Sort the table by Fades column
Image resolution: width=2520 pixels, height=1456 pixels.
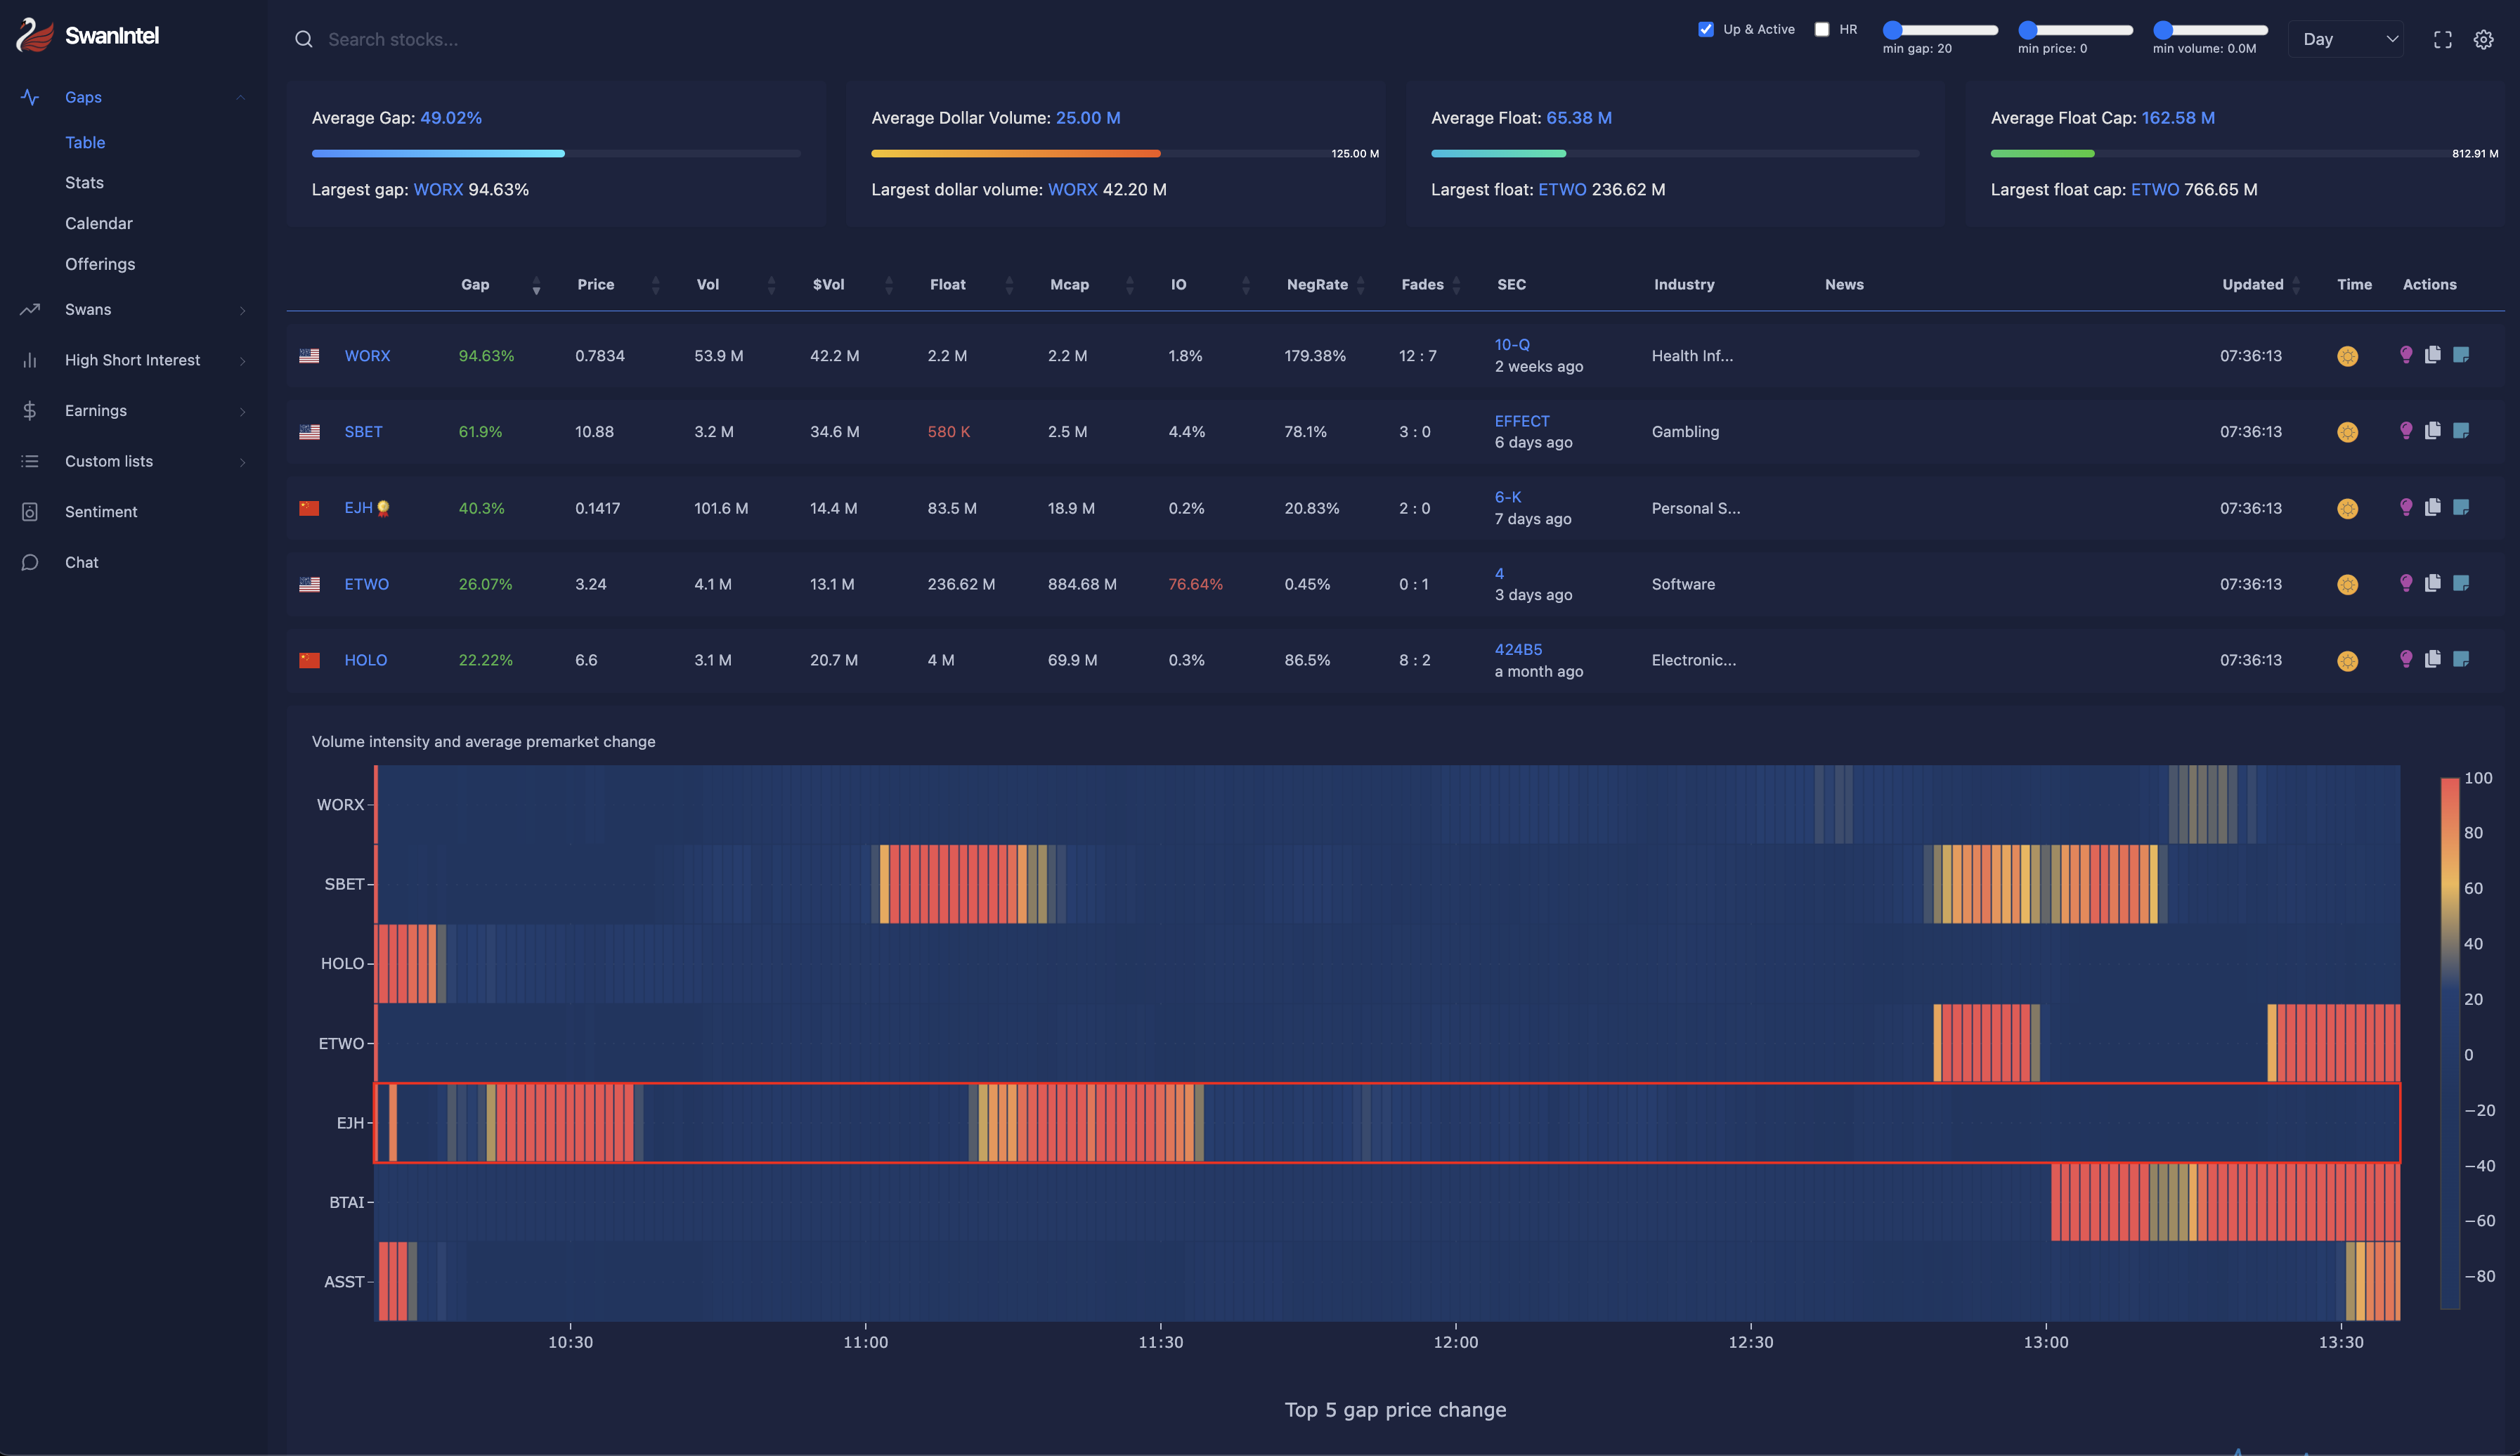1456,285
